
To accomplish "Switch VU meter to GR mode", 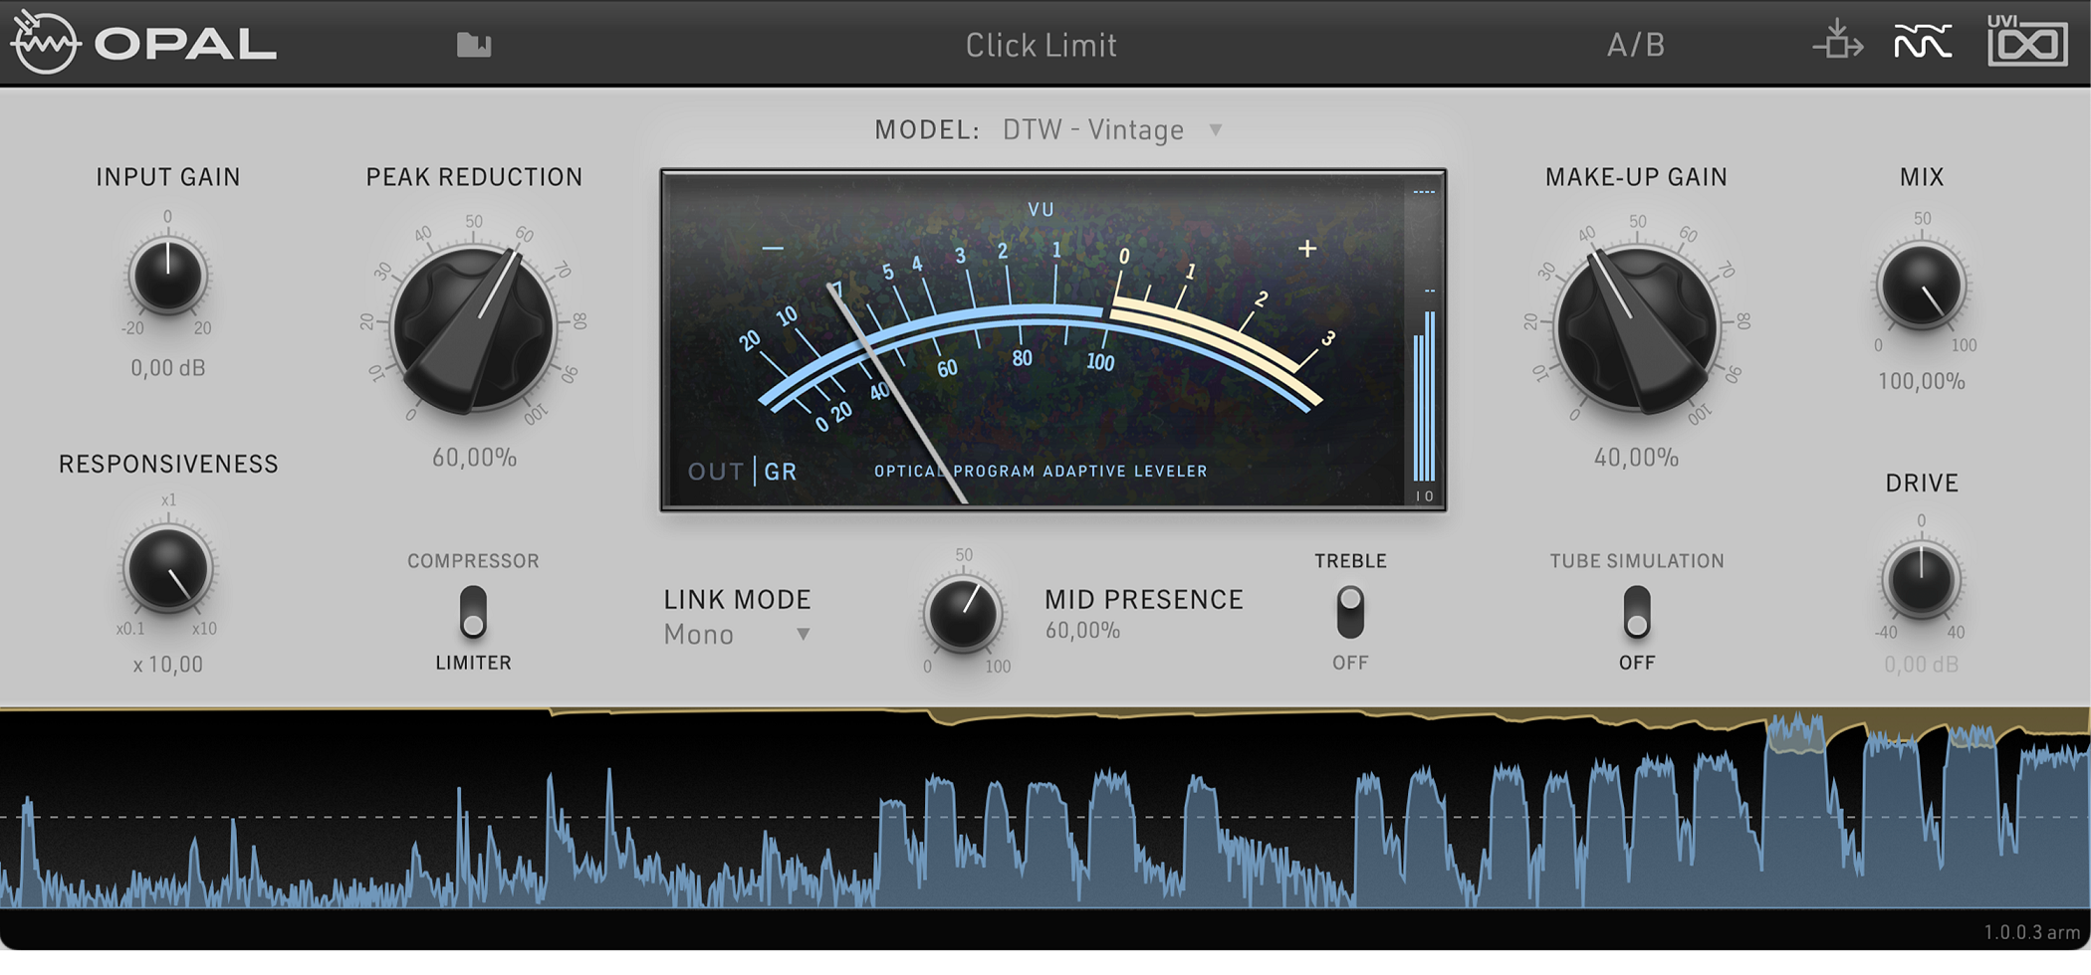I will tap(781, 472).
